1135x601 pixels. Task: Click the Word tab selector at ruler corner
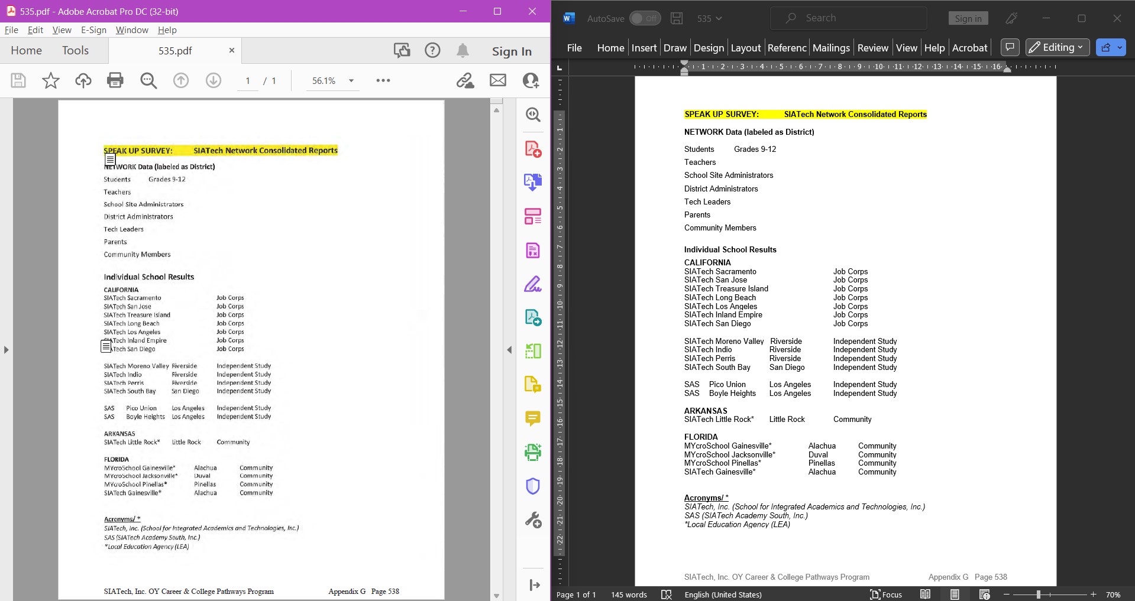[x=560, y=68]
